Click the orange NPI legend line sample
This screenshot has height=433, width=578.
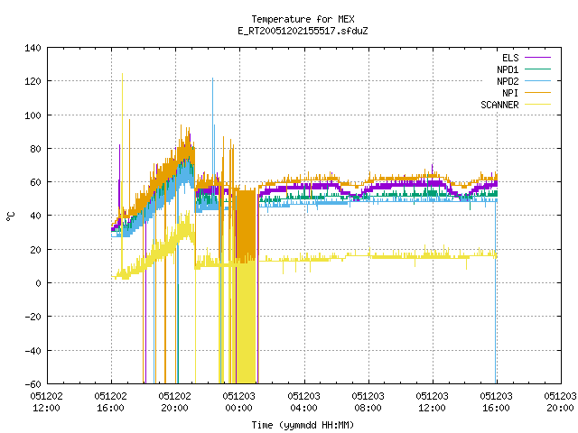[537, 92]
